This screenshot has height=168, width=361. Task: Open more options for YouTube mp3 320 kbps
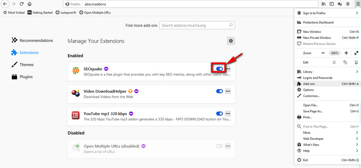point(228,113)
